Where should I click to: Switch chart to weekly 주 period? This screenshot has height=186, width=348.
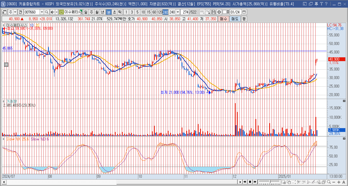[x=91, y=12]
